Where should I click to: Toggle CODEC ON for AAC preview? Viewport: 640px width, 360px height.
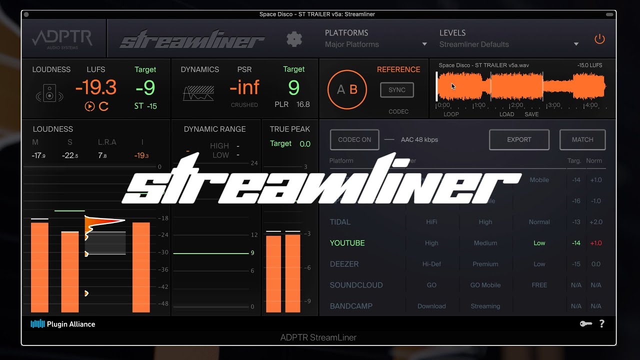tap(354, 139)
